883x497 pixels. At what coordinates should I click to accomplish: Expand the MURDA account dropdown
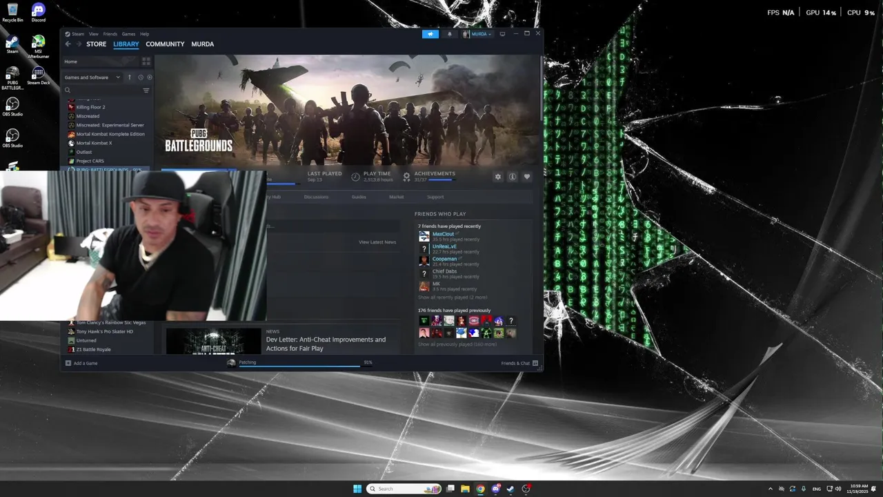(477, 34)
